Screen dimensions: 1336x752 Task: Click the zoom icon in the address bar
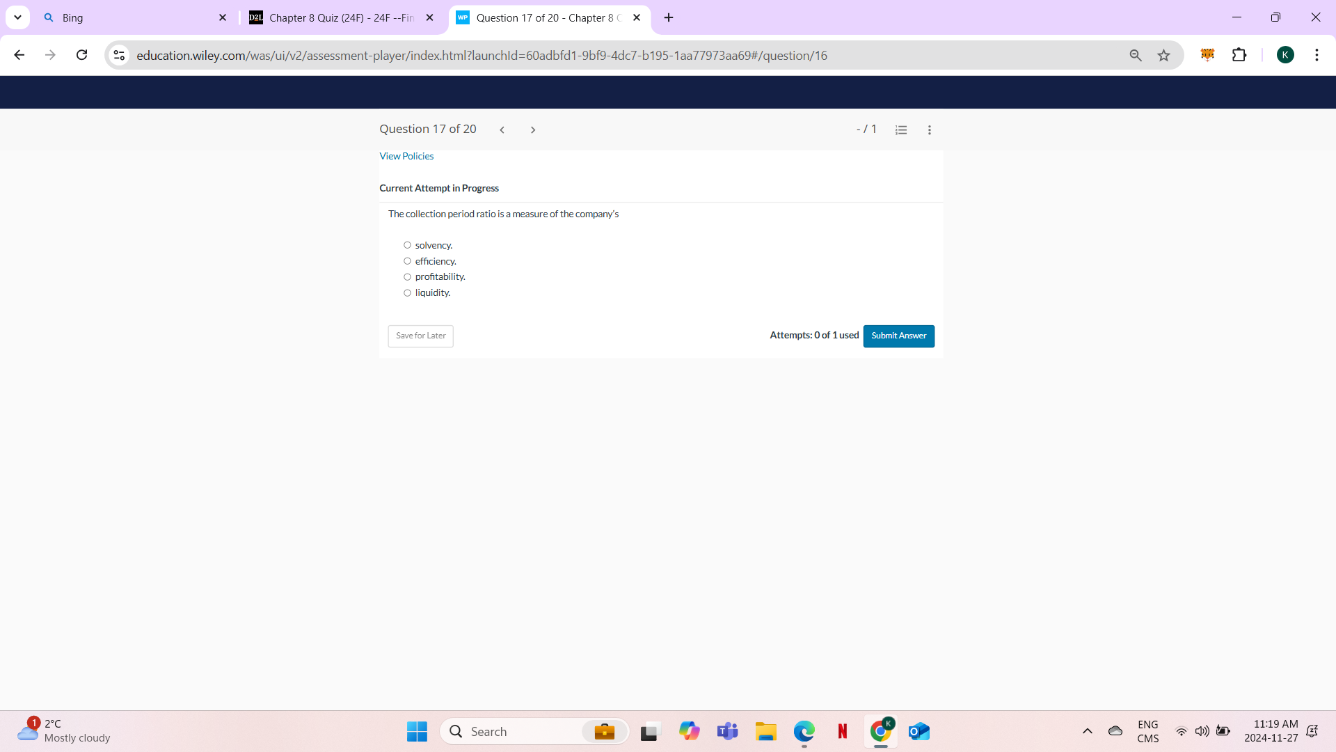tap(1136, 55)
